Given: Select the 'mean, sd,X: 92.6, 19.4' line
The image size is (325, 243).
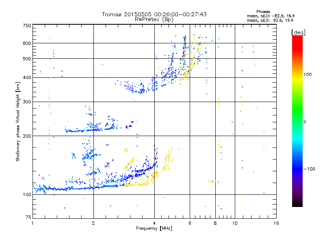Looking at the screenshot, I should pyautogui.click(x=270, y=20).
